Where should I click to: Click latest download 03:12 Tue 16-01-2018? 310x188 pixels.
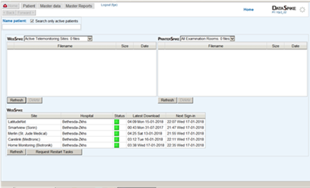(x=145, y=139)
